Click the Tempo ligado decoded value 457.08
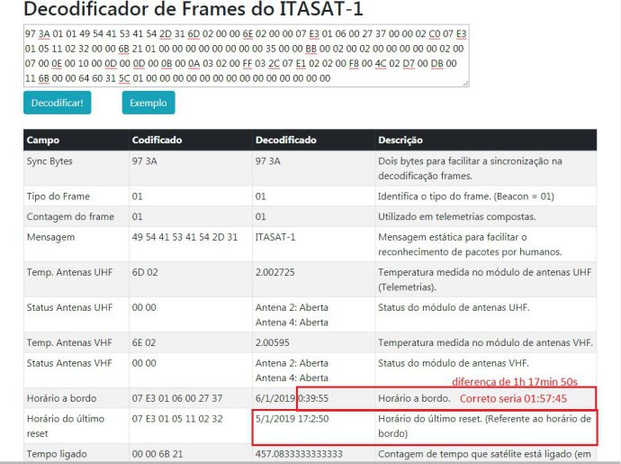 [299, 453]
